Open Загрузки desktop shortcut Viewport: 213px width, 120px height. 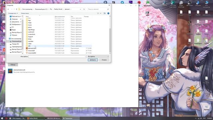pos(198,4)
